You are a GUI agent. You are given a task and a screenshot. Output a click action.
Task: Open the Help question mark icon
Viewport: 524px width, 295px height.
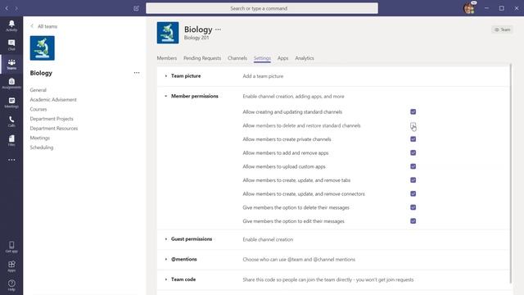pyautogui.click(x=11, y=285)
